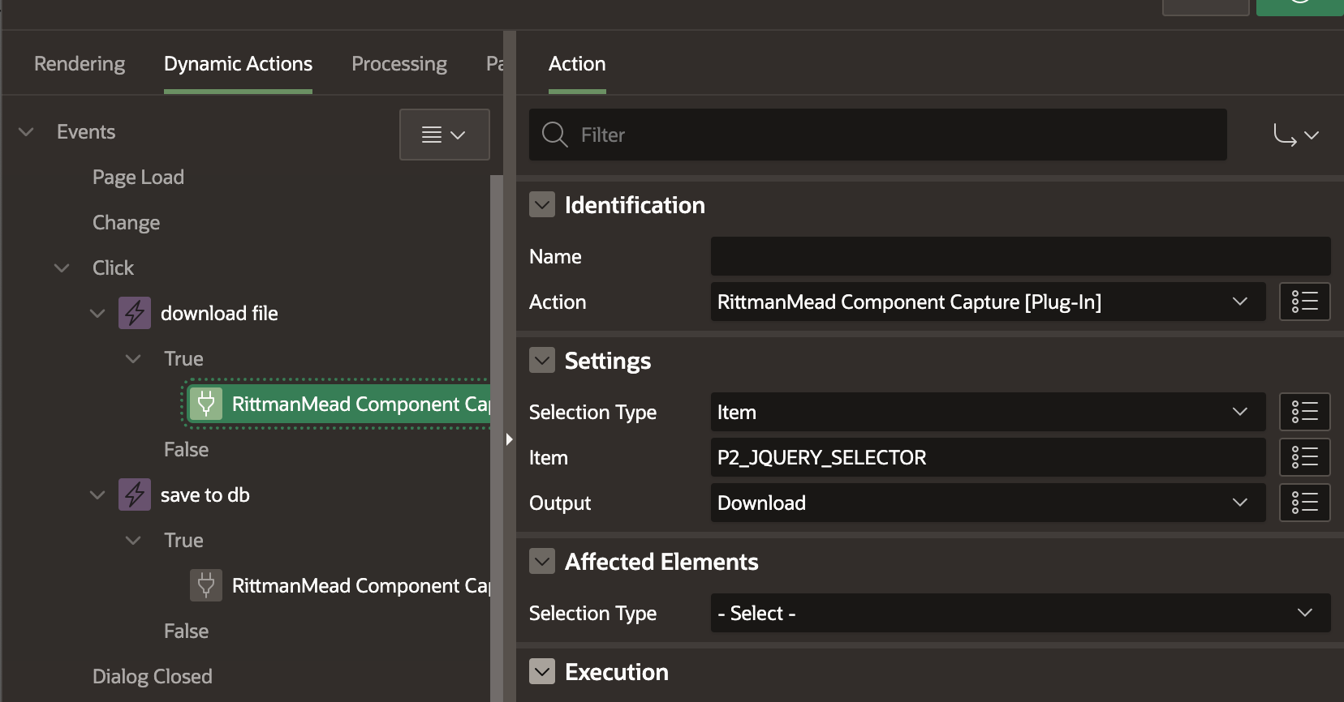Viewport: 1344px width, 702px height.
Task: Select the Click event label
Action: pos(113,268)
